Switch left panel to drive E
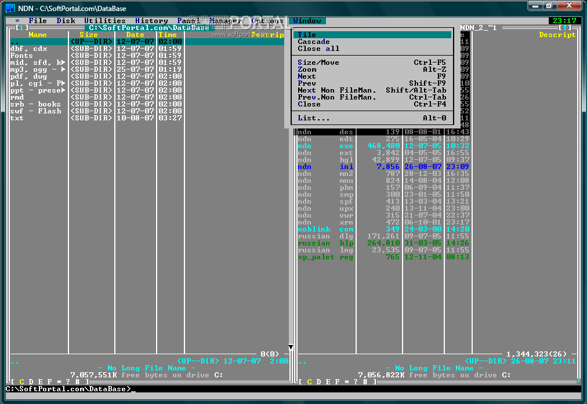Viewport: 587px width, 404px height. [x=41, y=381]
